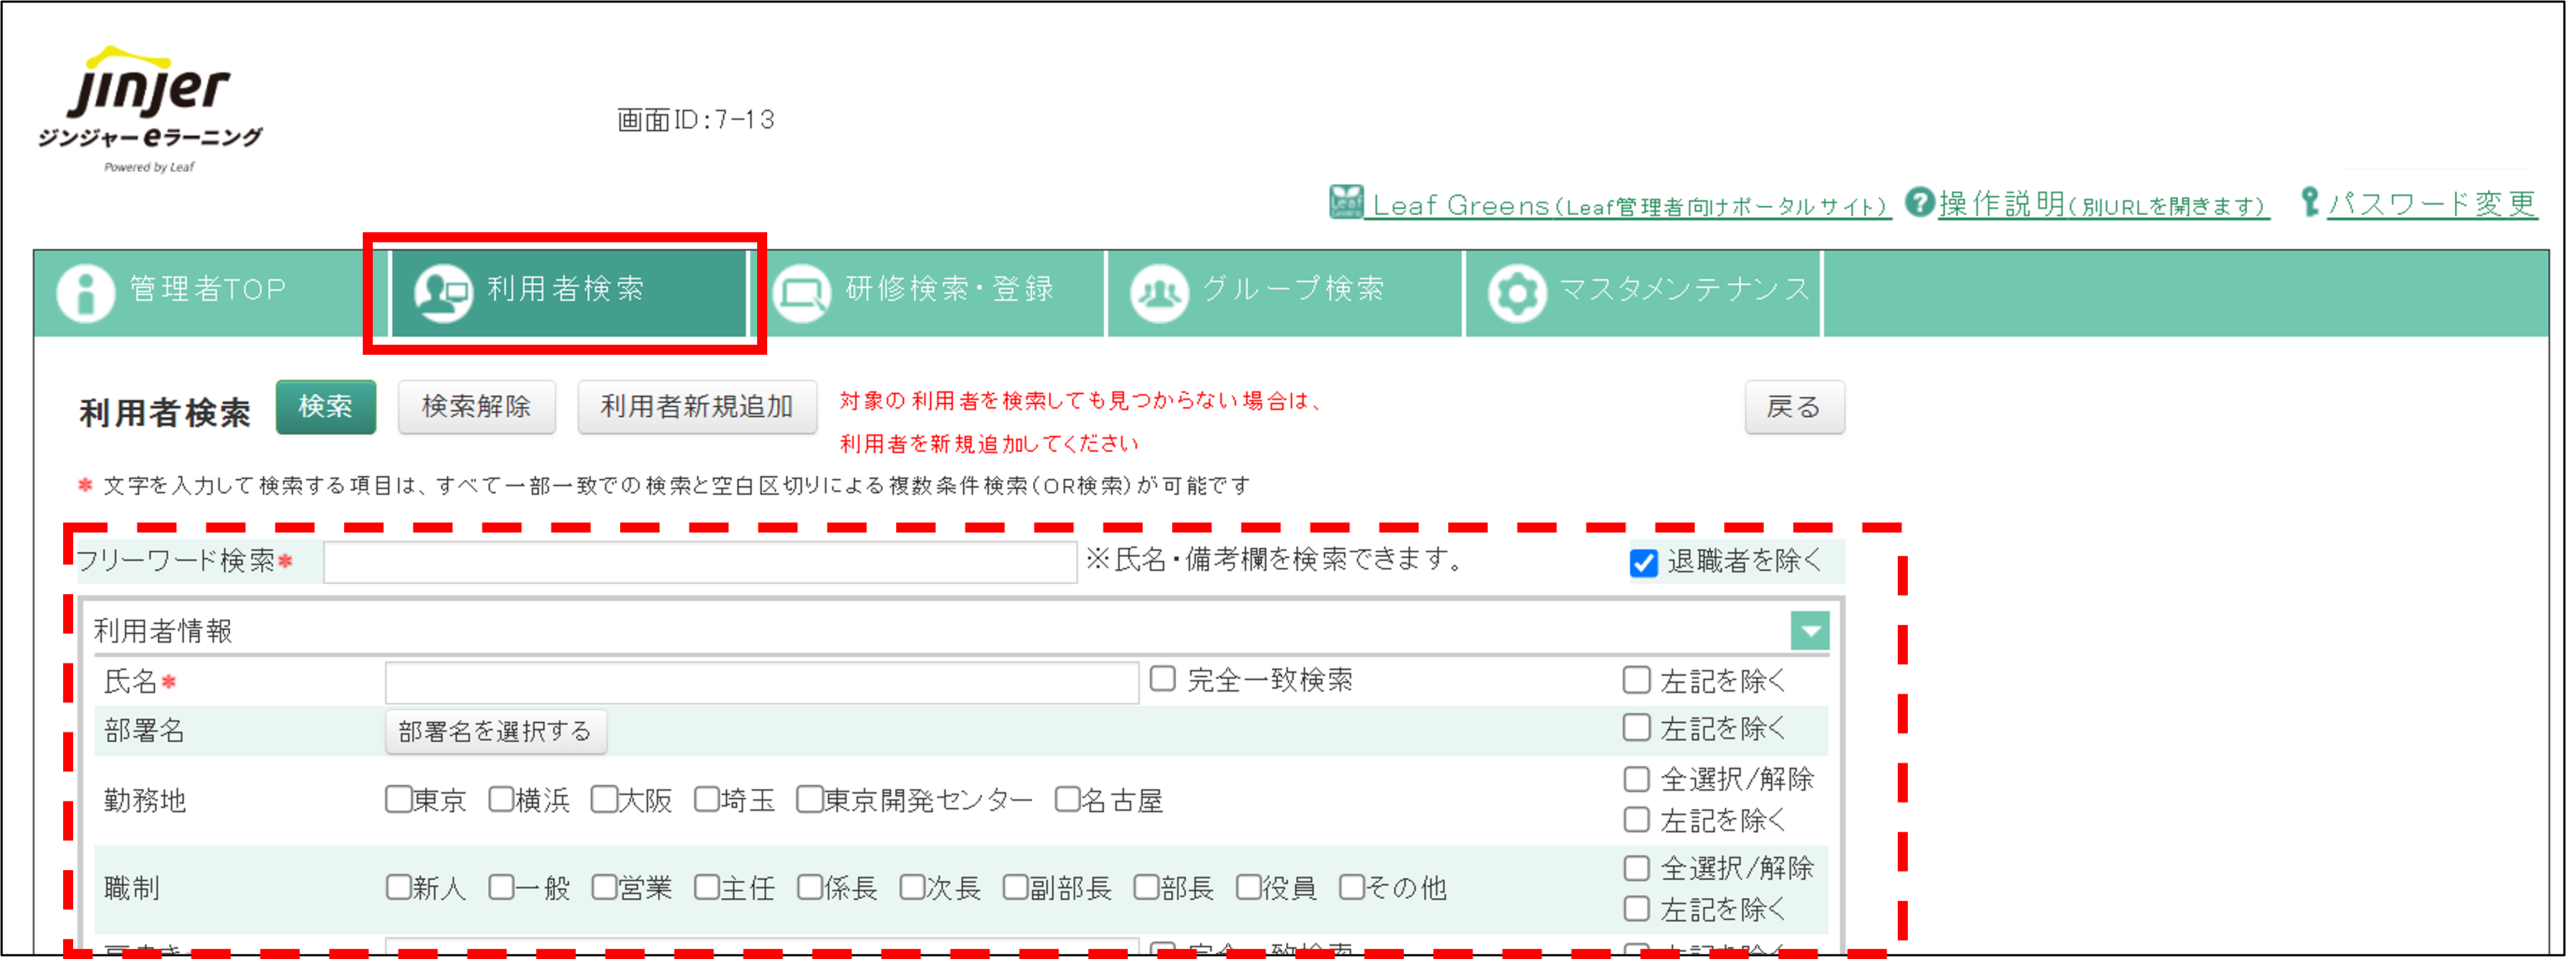This screenshot has height=959, width=2566.
Task: Click the 氏名 text input field
Action: [x=762, y=682]
